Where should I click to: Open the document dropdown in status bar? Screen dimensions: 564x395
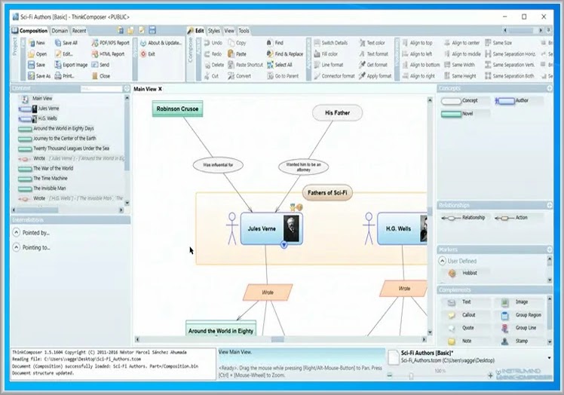click(x=549, y=358)
